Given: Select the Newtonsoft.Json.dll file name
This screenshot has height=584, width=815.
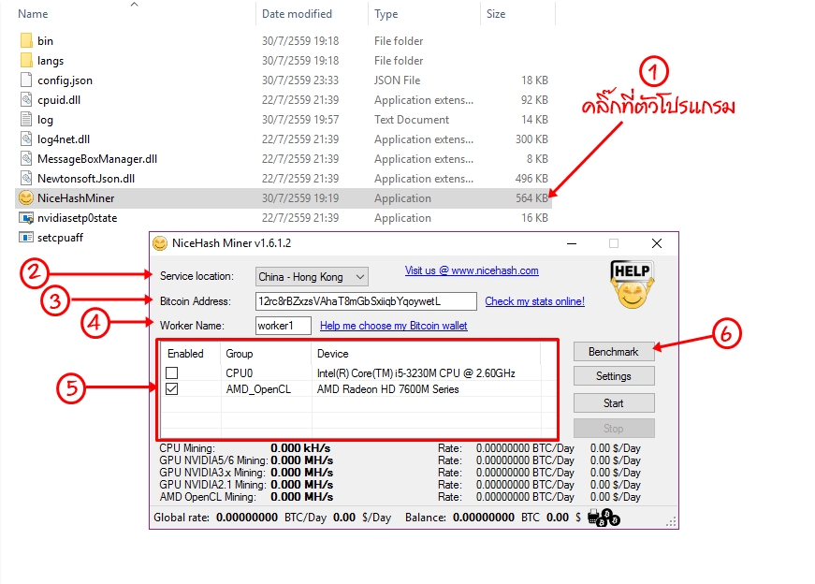Looking at the screenshot, I should pos(86,179).
